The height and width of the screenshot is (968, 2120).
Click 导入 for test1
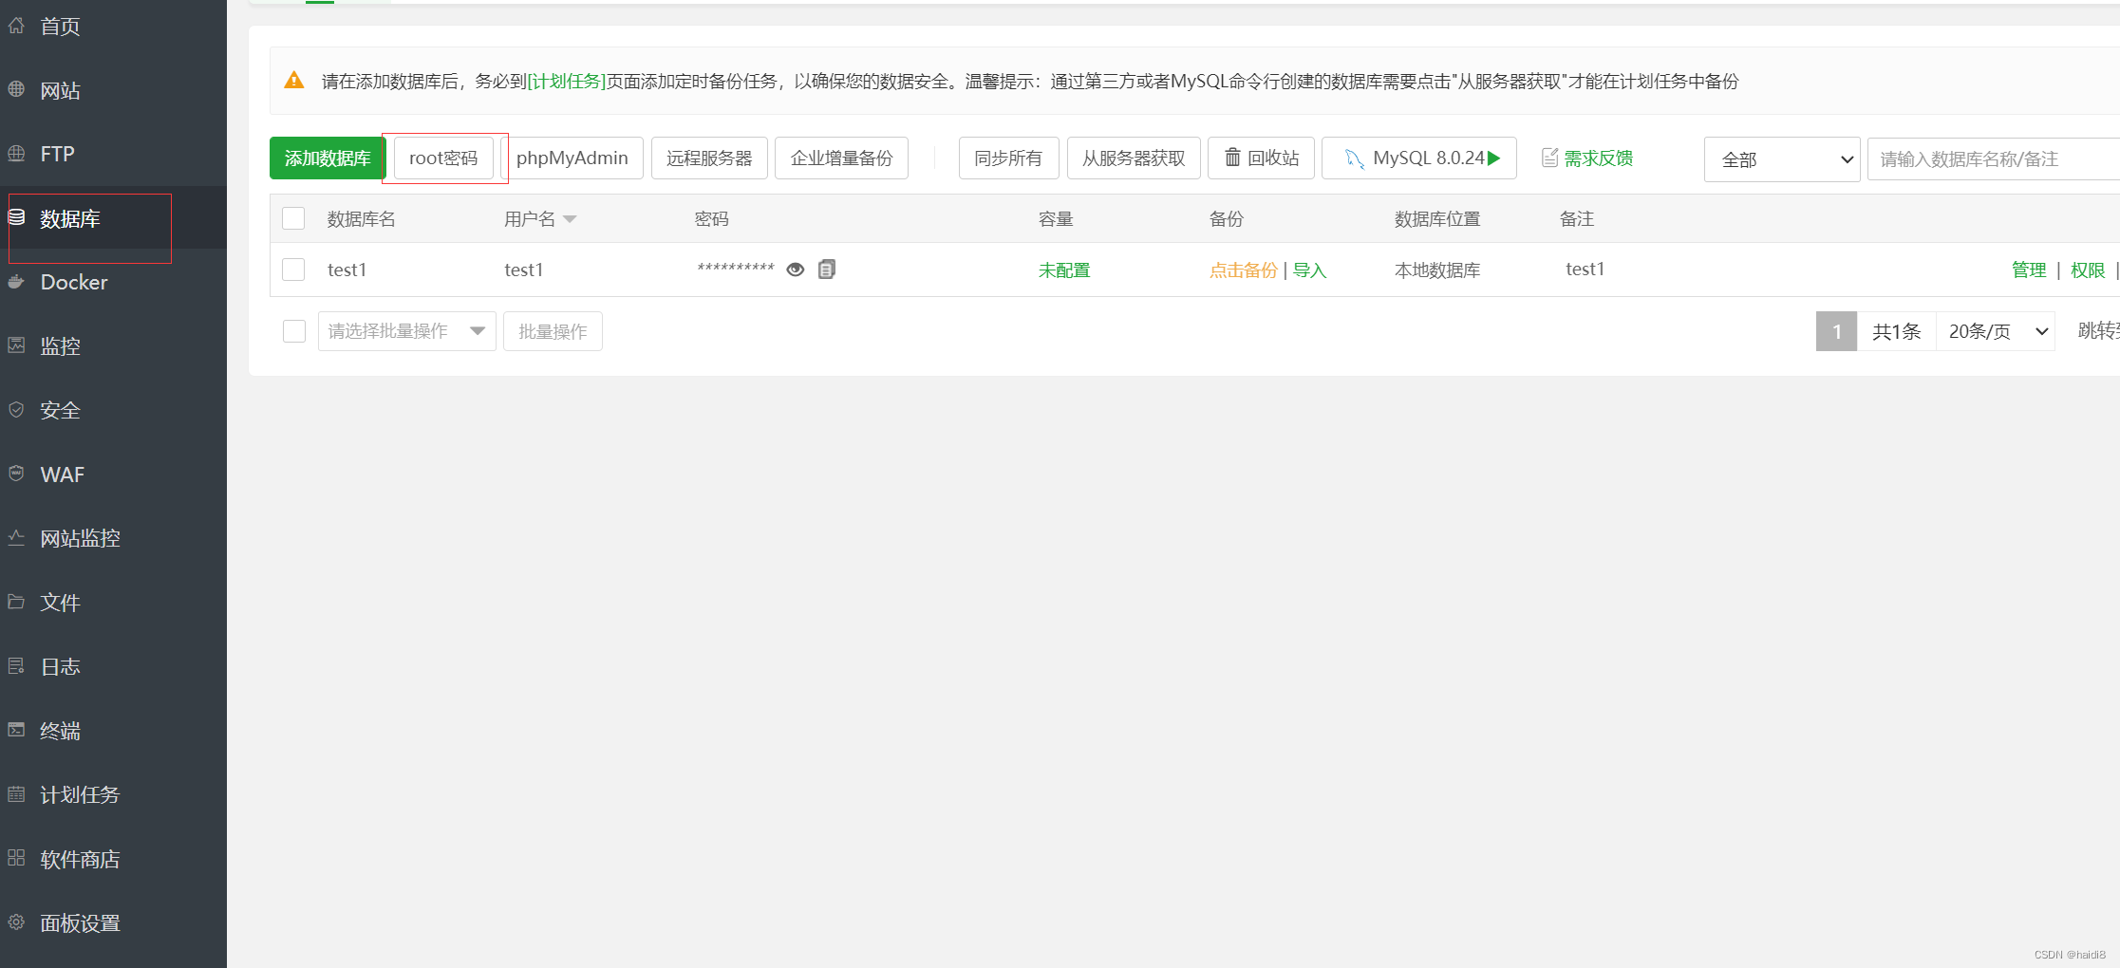(1309, 270)
